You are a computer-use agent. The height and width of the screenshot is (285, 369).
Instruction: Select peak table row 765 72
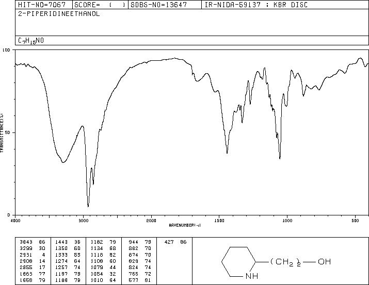pos(140,274)
